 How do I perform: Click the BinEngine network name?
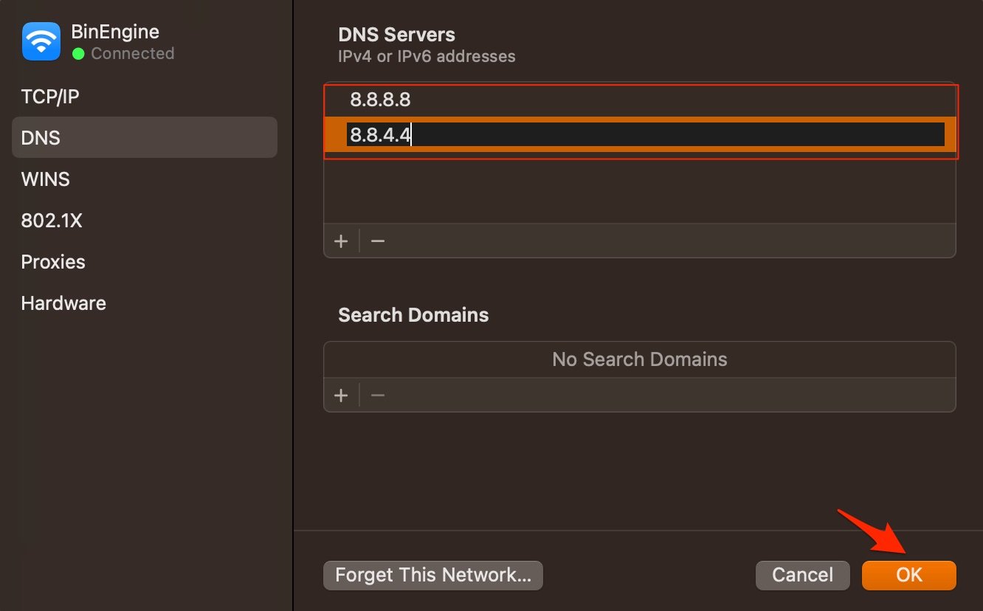tap(114, 31)
